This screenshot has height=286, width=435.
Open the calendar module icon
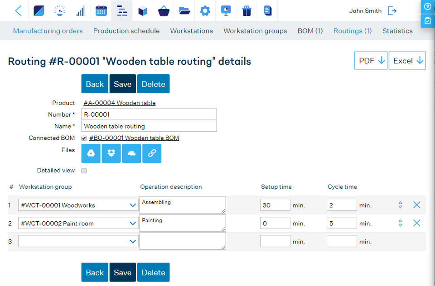tap(101, 11)
